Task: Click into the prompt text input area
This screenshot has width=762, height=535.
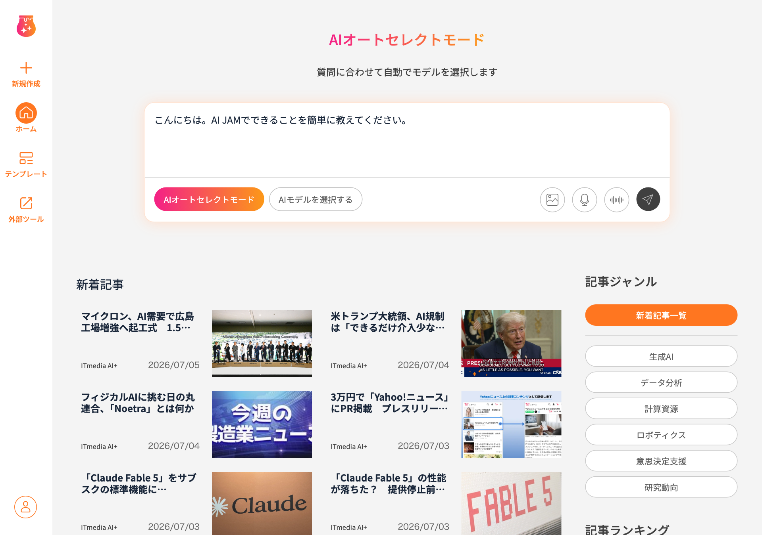Action: pos(407,140)
